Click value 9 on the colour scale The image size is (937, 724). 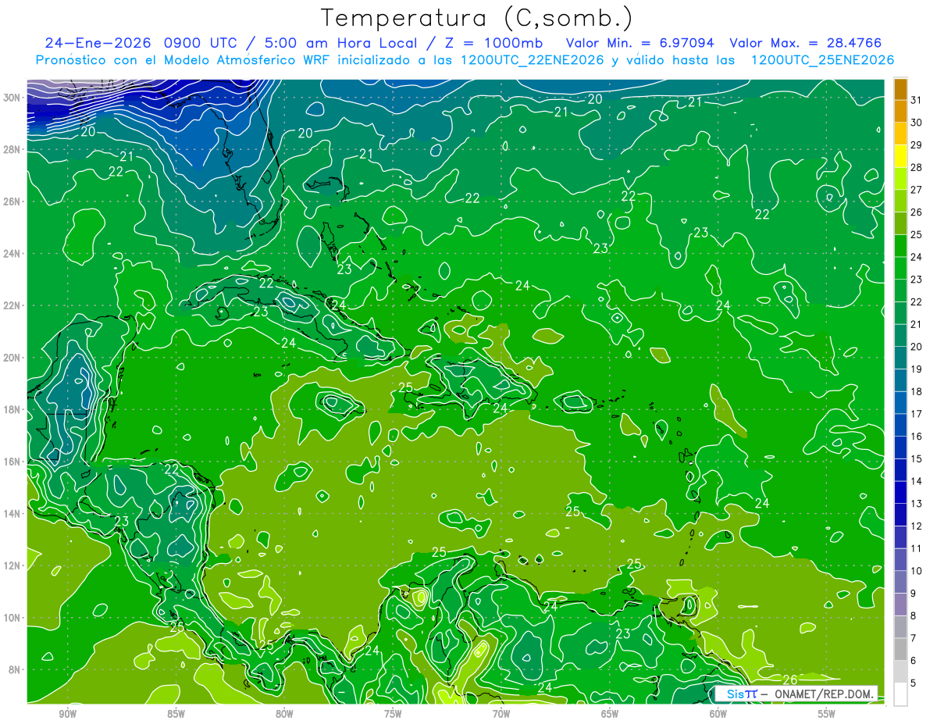coord(914,594)
